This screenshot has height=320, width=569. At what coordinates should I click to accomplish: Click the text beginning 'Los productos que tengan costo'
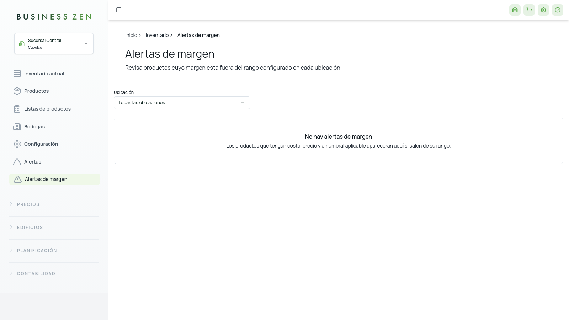[x=339, y=146]
